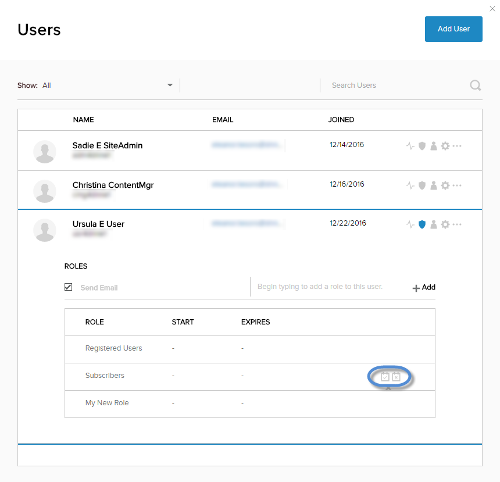The height and width of the screenshot is (482, 500).
Task: Set an expiration date for the Subscribers role
Action: [x=395, y=377]
